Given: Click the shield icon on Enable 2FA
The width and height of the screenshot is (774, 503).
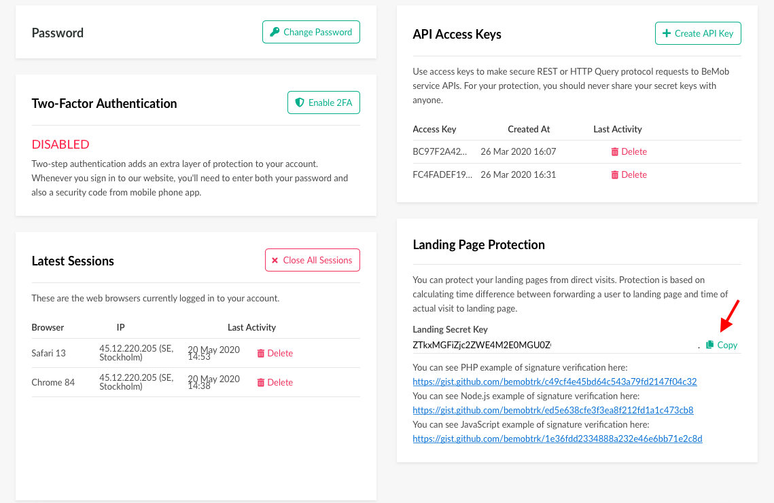Looking at the screenshot, I should (299, 103).
